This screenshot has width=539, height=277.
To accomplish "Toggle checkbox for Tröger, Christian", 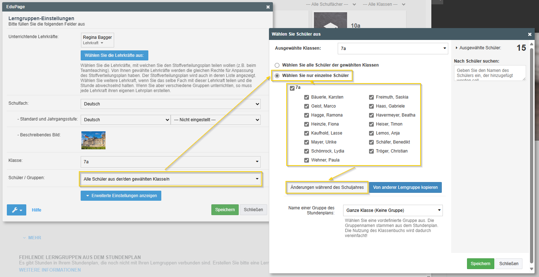I will pos(371,151).
